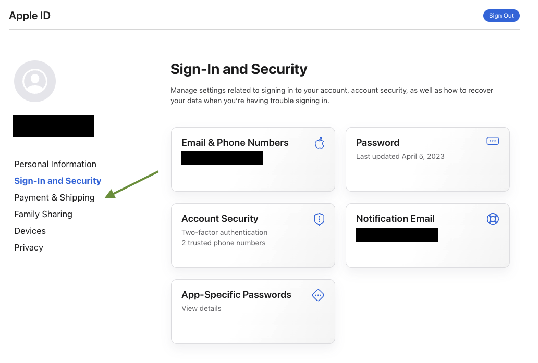Open the Notification Email card title
The height and width of the screenshot is (363, 538).
pos(395,219)
